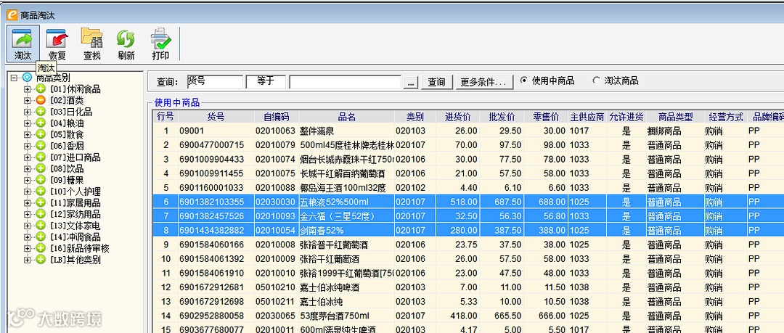The width and height of the screenshot is (784, 333).
Task: Click the green icon for [06]香烟
Action: coord(41,146)
